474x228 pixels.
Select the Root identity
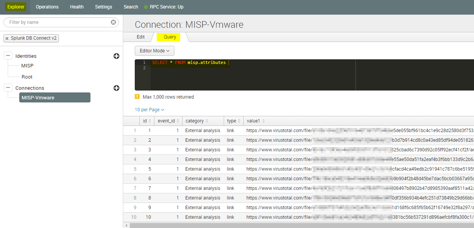point(27,77)
